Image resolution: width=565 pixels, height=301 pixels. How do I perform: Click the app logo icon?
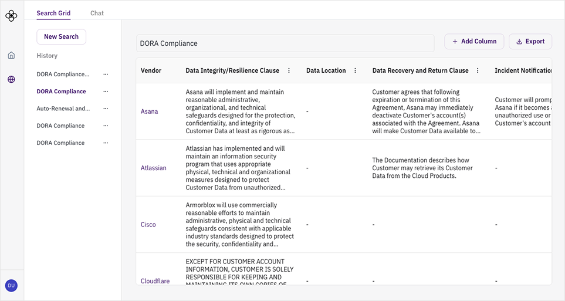(x=11, y=16)
